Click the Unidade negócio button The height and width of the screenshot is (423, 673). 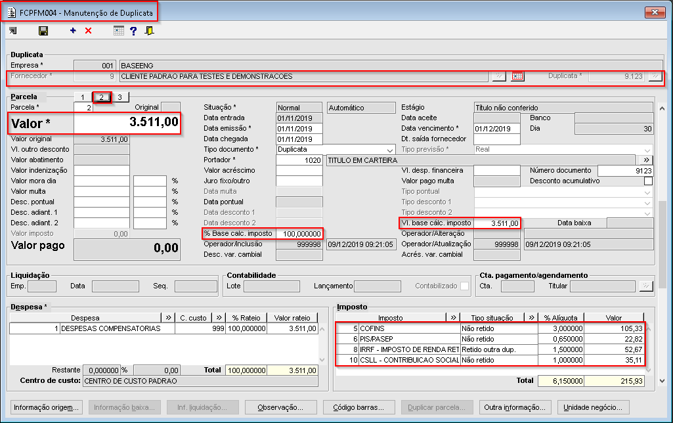[x=593, y=407]
